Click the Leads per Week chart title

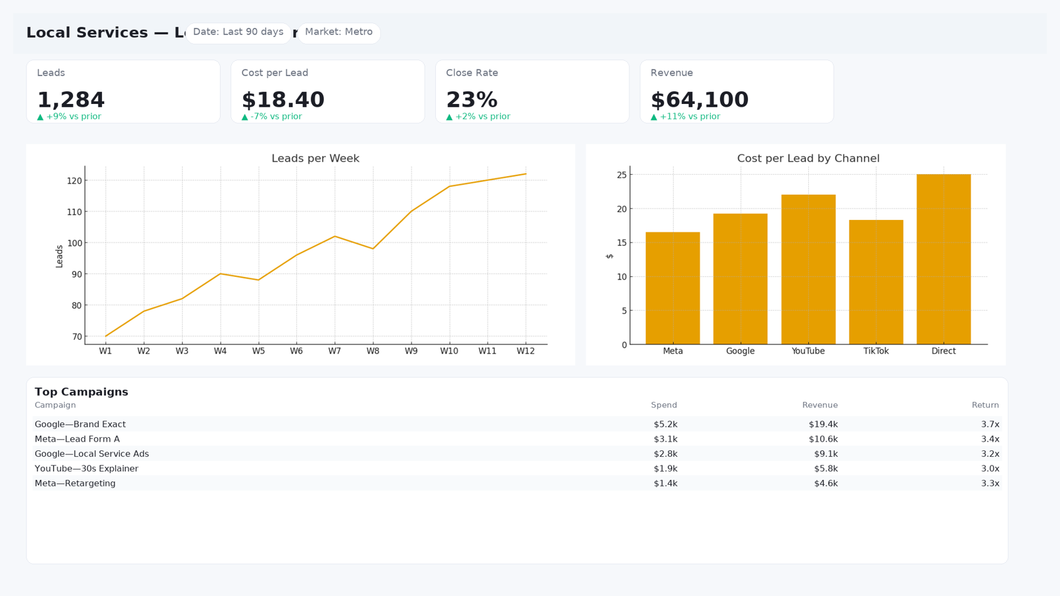coord(315,158)
